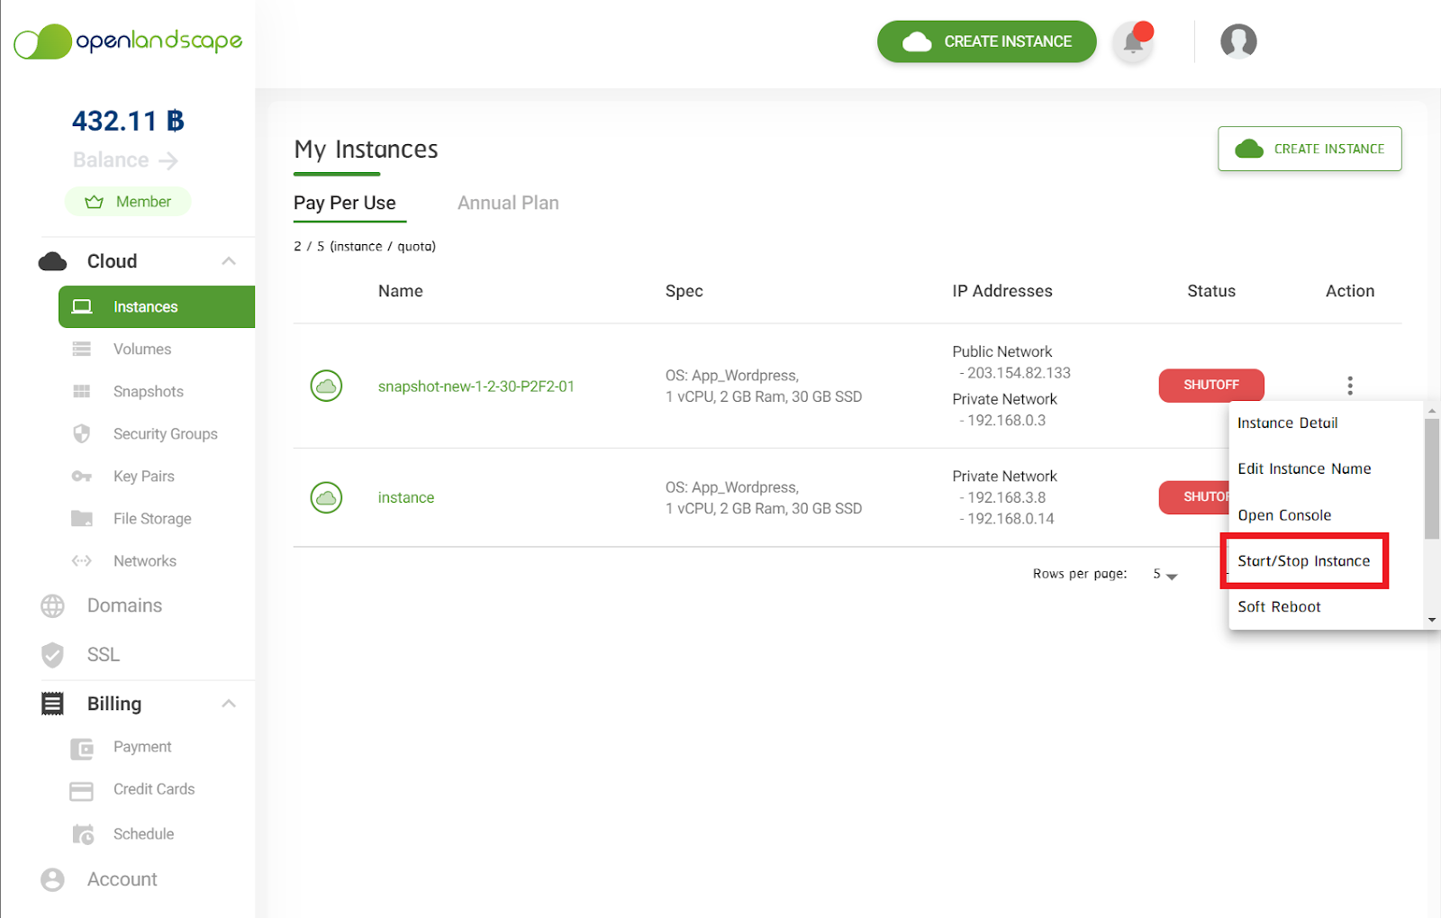Click the action menu scrollbar thumb
1441x918 pixels.
coord(1431,478)
